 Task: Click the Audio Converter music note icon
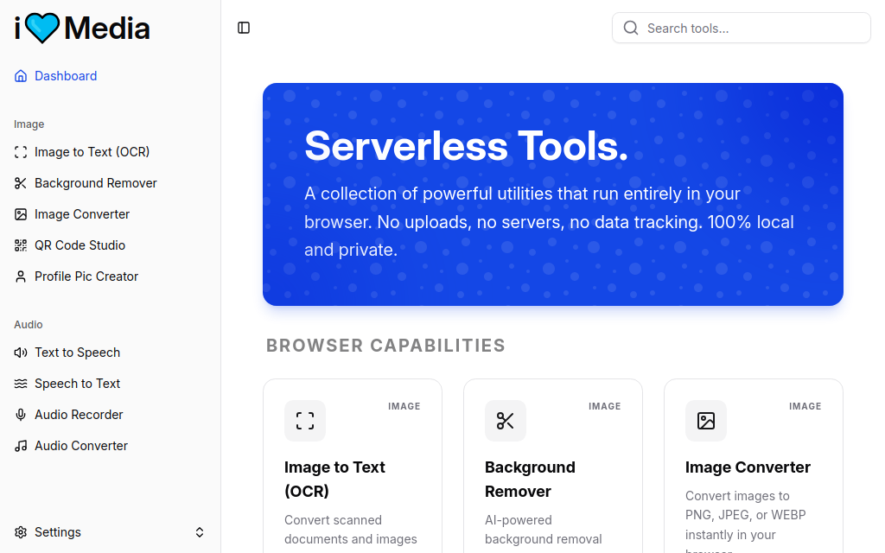[x=21, y=445]
